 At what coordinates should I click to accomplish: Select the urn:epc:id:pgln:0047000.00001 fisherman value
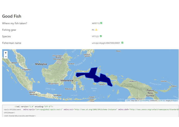[106, 43]
